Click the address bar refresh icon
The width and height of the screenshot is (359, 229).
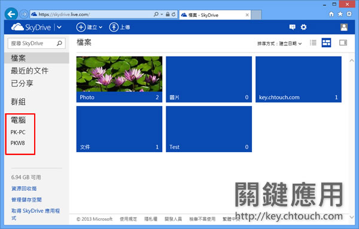coord(174,14)
